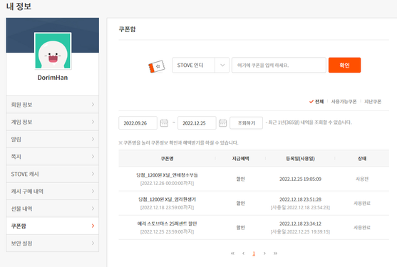Open 회원 정보 menu chevron

coord(93,105)
